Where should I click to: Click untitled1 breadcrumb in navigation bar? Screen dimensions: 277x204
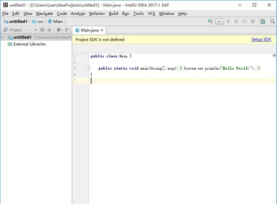(16, 22)
